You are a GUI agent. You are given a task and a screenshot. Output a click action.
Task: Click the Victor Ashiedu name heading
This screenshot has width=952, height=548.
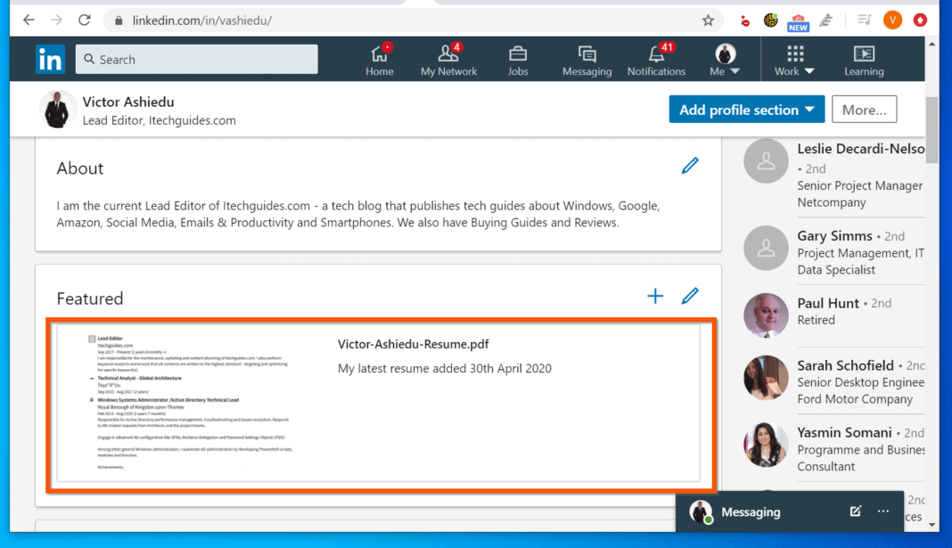pos(128,102)
